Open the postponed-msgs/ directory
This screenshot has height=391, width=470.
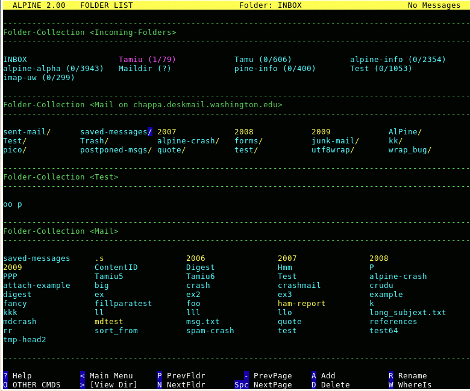116,150
